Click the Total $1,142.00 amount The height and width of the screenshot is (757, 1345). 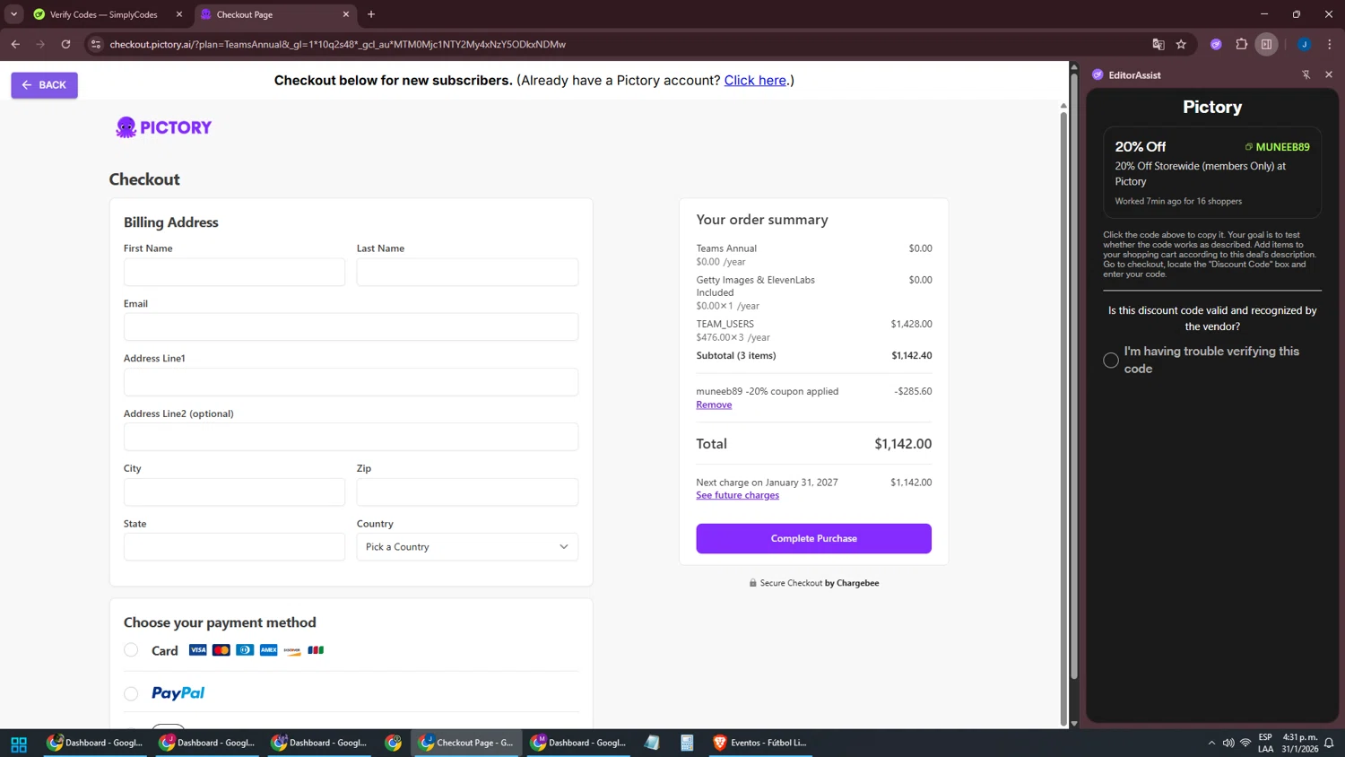point(903,444)
